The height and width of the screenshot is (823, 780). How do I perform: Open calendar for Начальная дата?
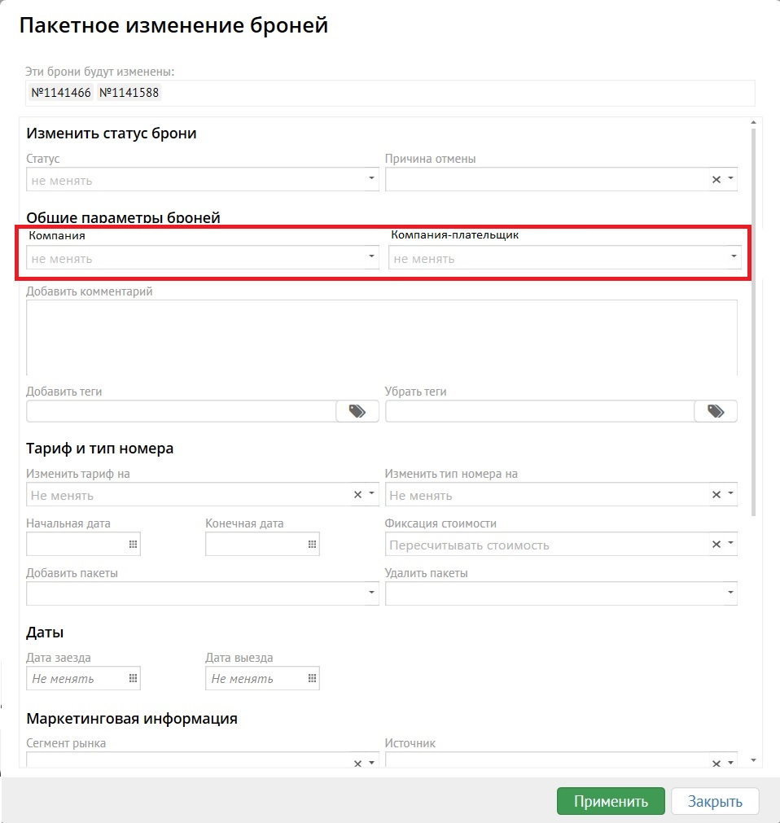point(133,545)
